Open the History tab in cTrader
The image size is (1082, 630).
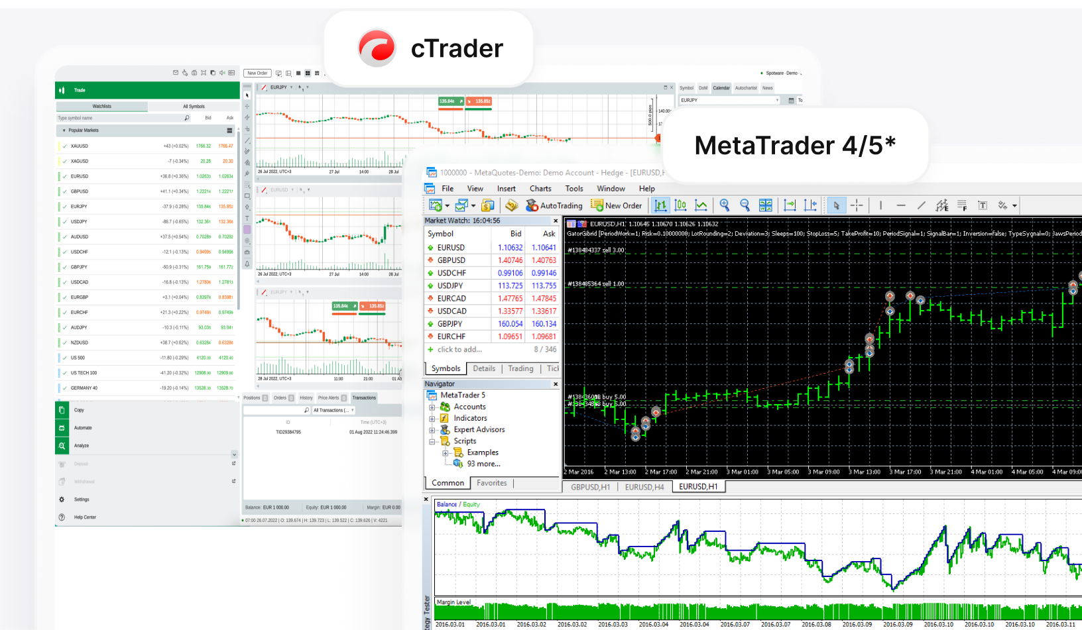coord(306,398)
